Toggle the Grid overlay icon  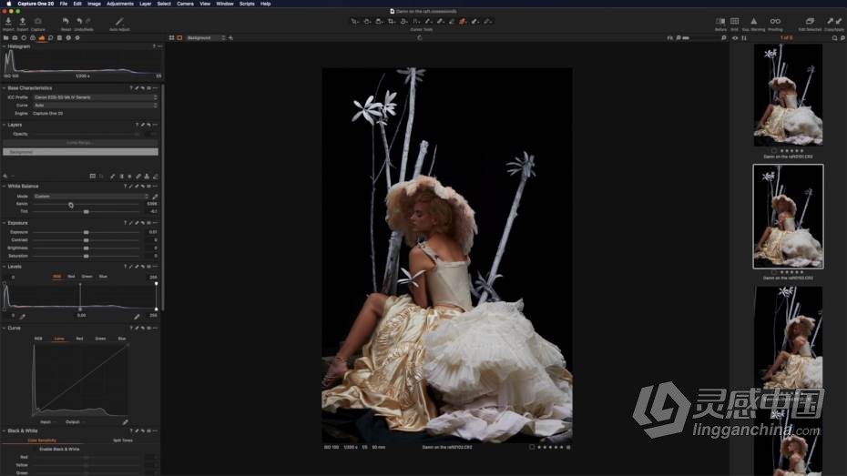[735, 22]
